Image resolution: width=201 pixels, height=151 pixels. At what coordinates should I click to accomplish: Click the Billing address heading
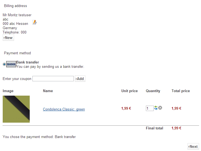[x=15, y=6]
